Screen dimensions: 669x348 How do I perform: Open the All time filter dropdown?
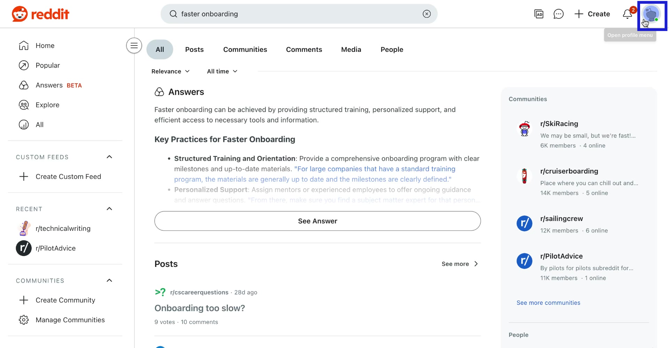pos(222,71)
